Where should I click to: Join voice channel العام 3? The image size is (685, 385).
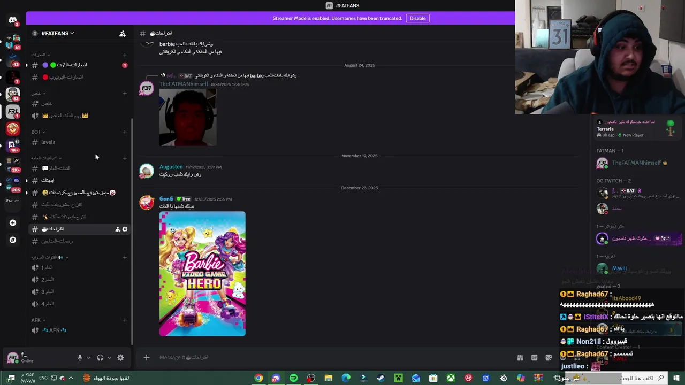pyautogui.click(x=79, y=291)
